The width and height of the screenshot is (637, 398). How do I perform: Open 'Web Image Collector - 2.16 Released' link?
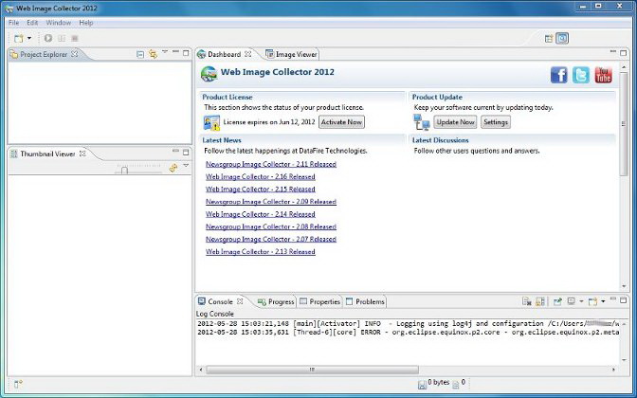[x=261, y=176]
